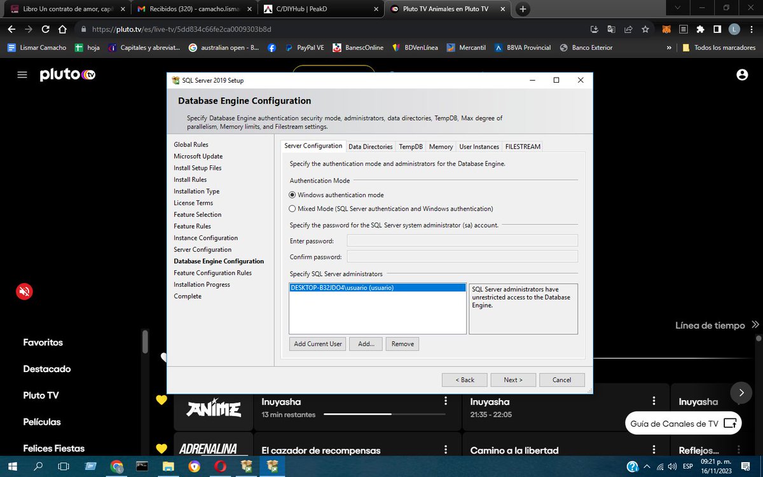Open Chrome from taskbar
Image resolution: width=763 pixels, height=477 pixels.
(116, 466)
